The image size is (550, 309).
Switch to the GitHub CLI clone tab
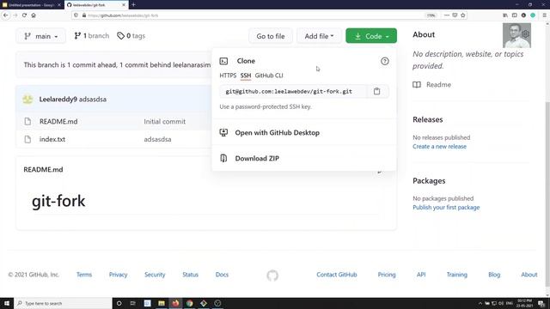(269, 76)
